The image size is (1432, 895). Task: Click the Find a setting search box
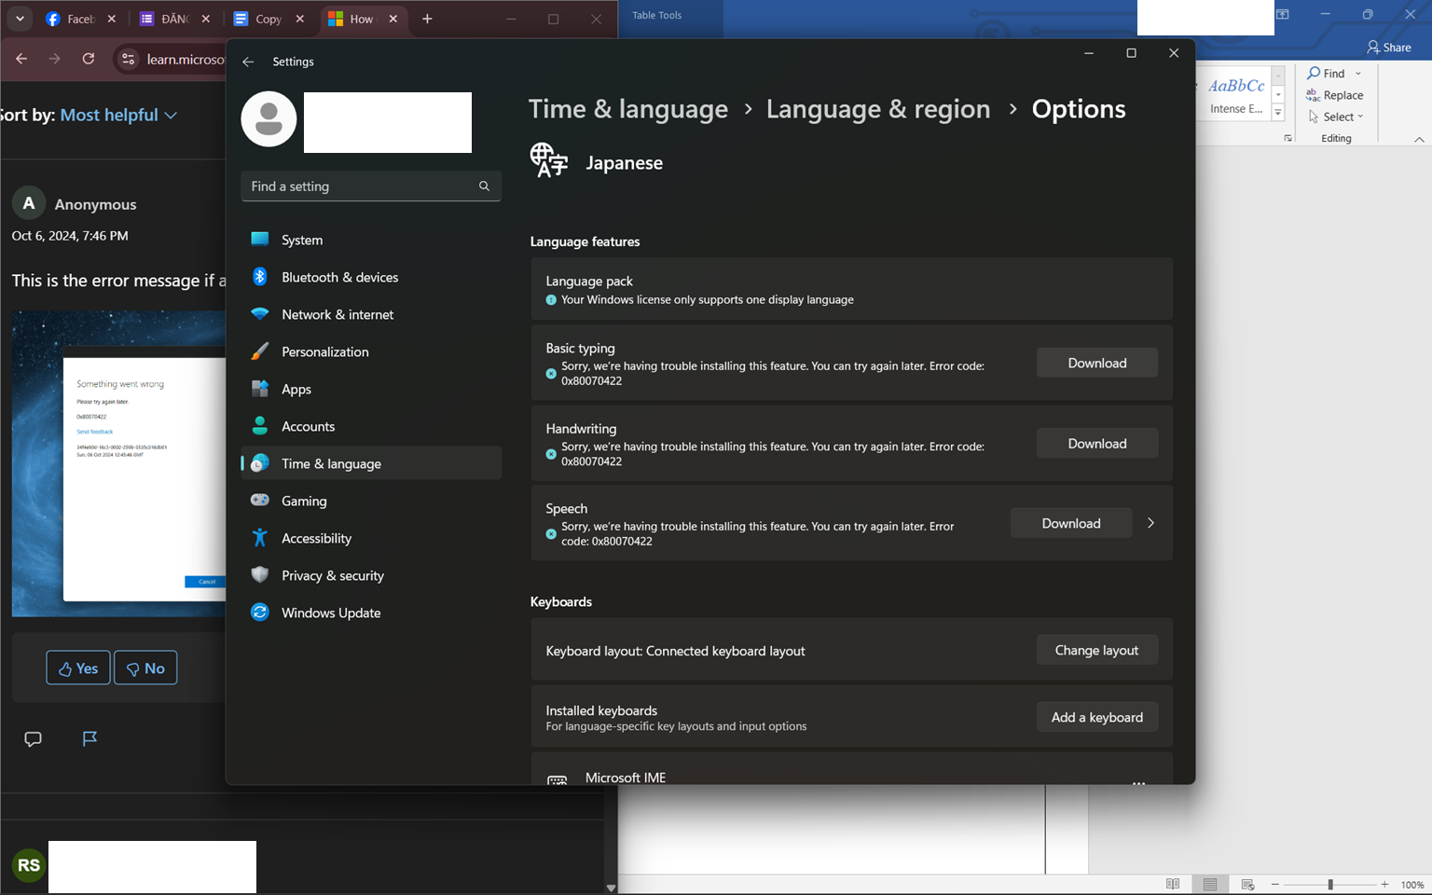pyautogui.click(x=371, y=186)
